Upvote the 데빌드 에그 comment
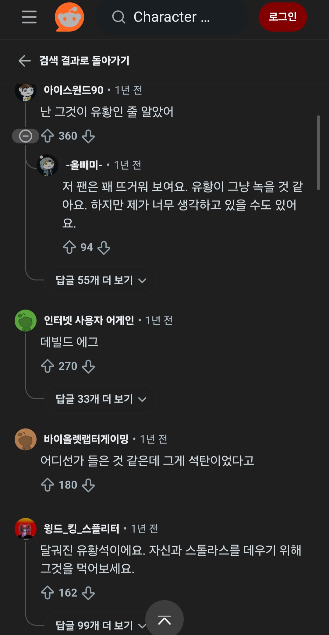Screen dimensions: 329x635 pyautogui.click(x=48, y=366)
